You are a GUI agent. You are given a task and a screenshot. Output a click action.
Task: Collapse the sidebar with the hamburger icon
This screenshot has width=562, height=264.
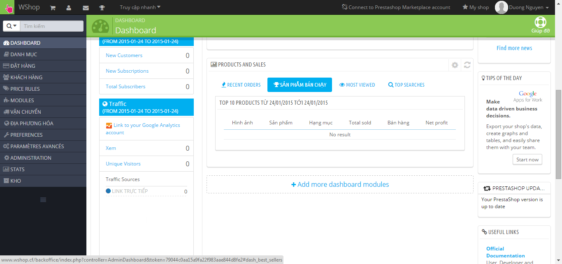point(43,200)
